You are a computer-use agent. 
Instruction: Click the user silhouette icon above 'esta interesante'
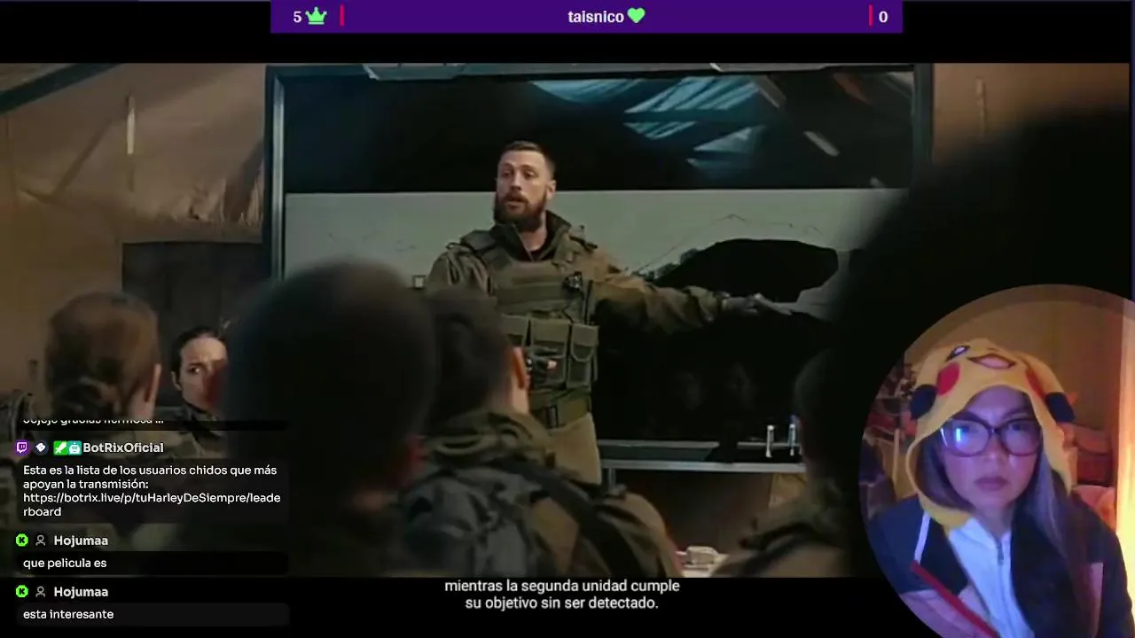pyautogui.click(x=40, y=592)
